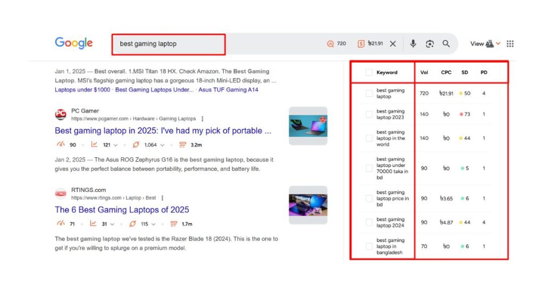Open the Google apps grid
The image size is (545, 285).
tap(510, 44)
